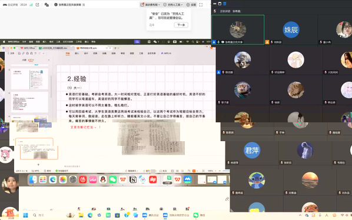This screenshot has height=220, width=352.
Task: Select the green-bordered sharing participant tile
Action: 238,29
